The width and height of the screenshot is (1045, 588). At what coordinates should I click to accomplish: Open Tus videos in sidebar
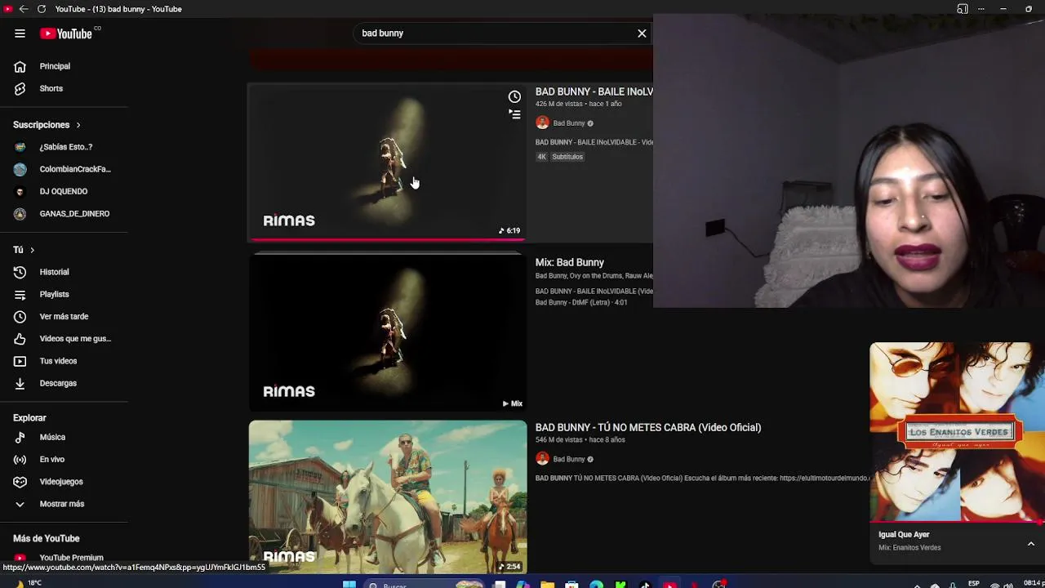point(64,361)
